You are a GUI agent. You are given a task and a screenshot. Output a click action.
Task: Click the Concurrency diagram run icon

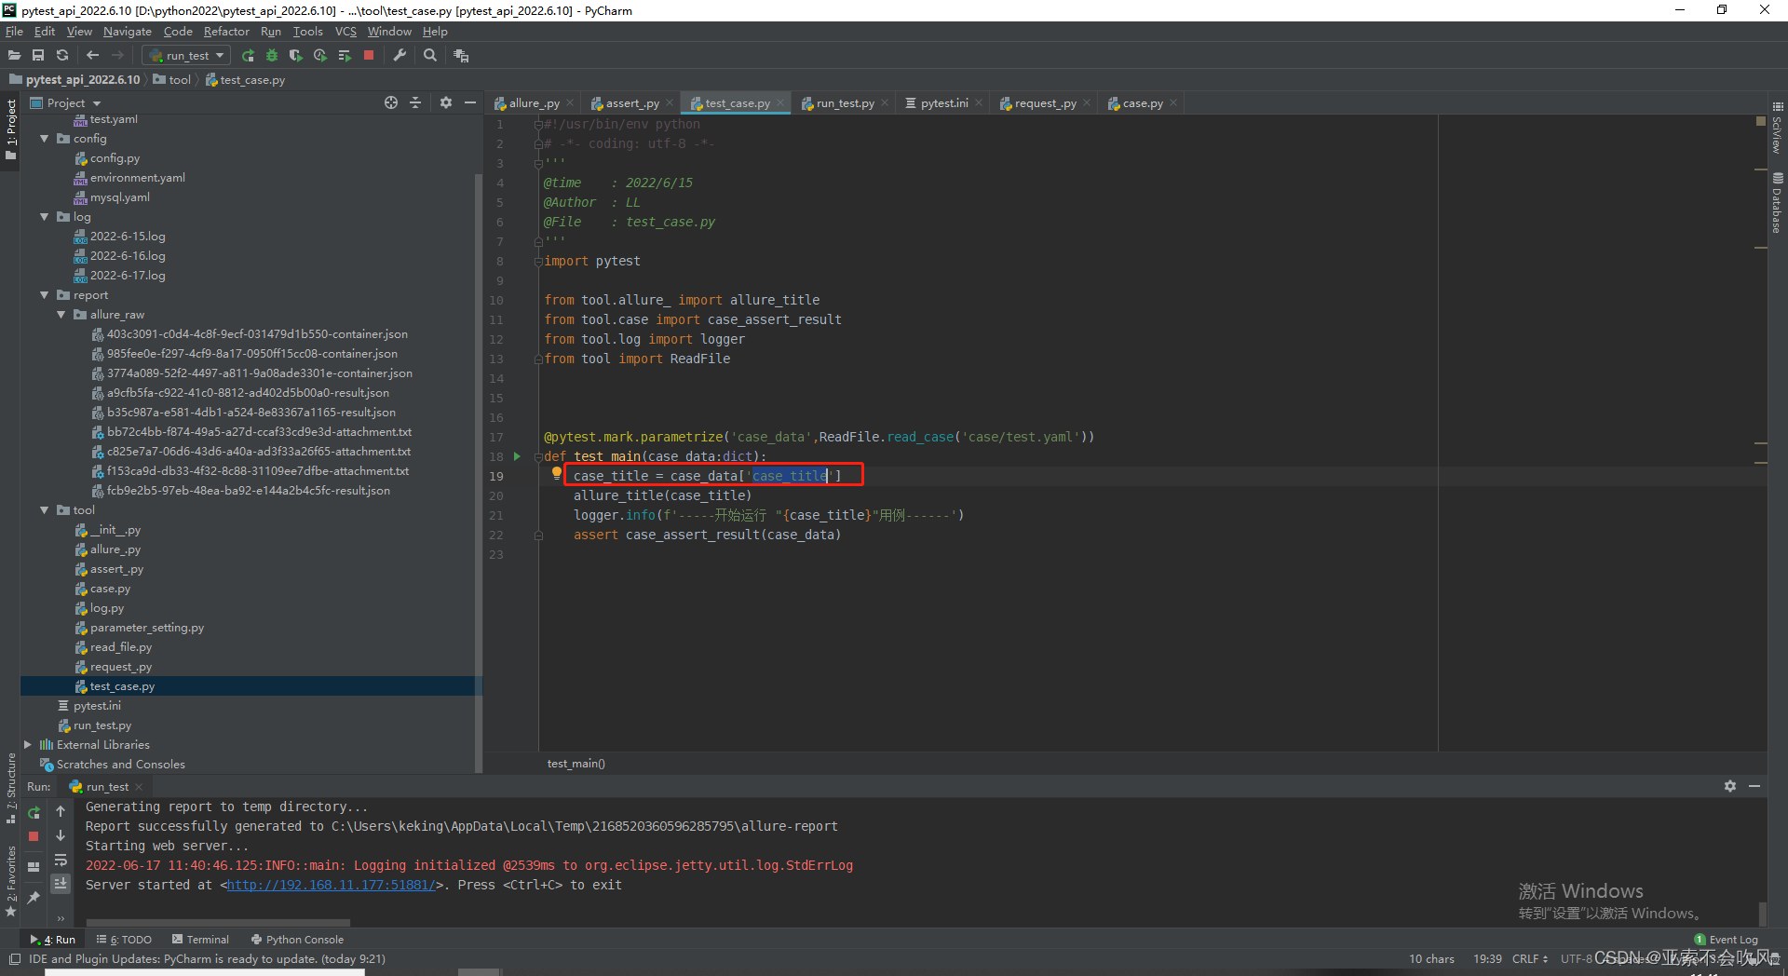[345, 56]
